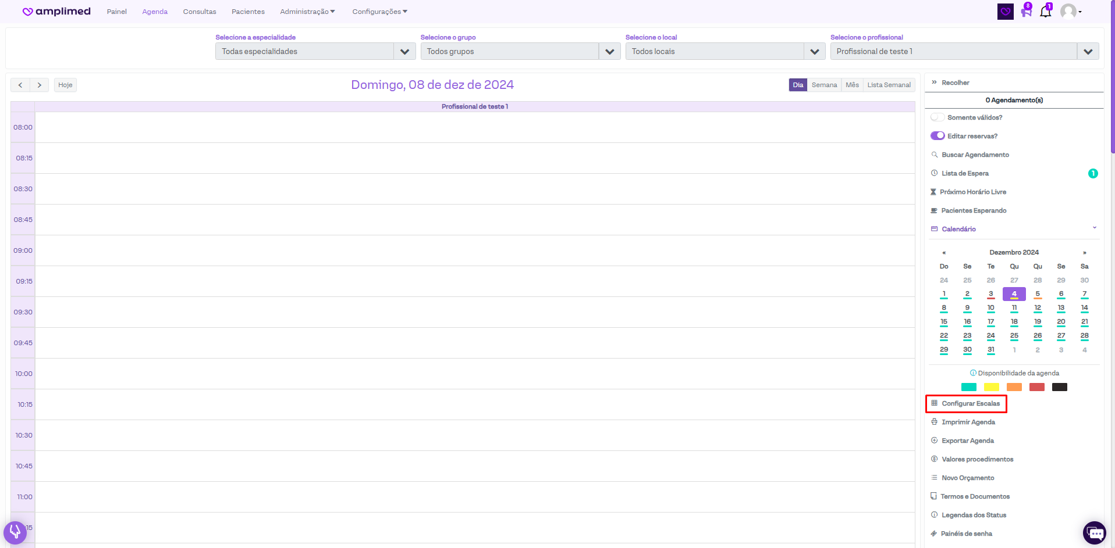This screenshot has height=548, width=1115.
Task: Select day 18 in December calendar
Action: [x=1014, y=322]
